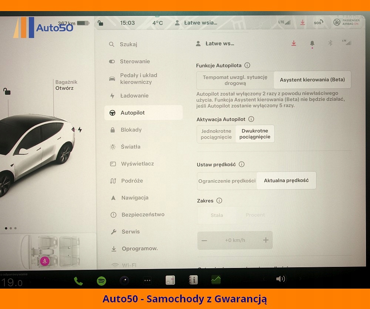Tap the passenger airbag indicator
Viewport: 370px width, 309px height.
click(346, 22)
